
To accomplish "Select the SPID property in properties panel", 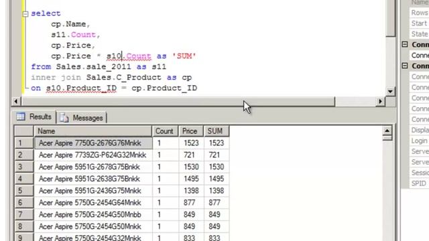I will coord(420,183).
